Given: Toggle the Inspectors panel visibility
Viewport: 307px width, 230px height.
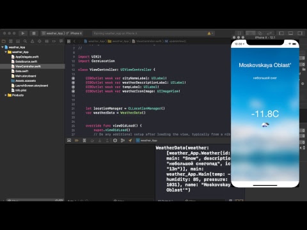Looking at the screenshot, I should tap(300, 33).
